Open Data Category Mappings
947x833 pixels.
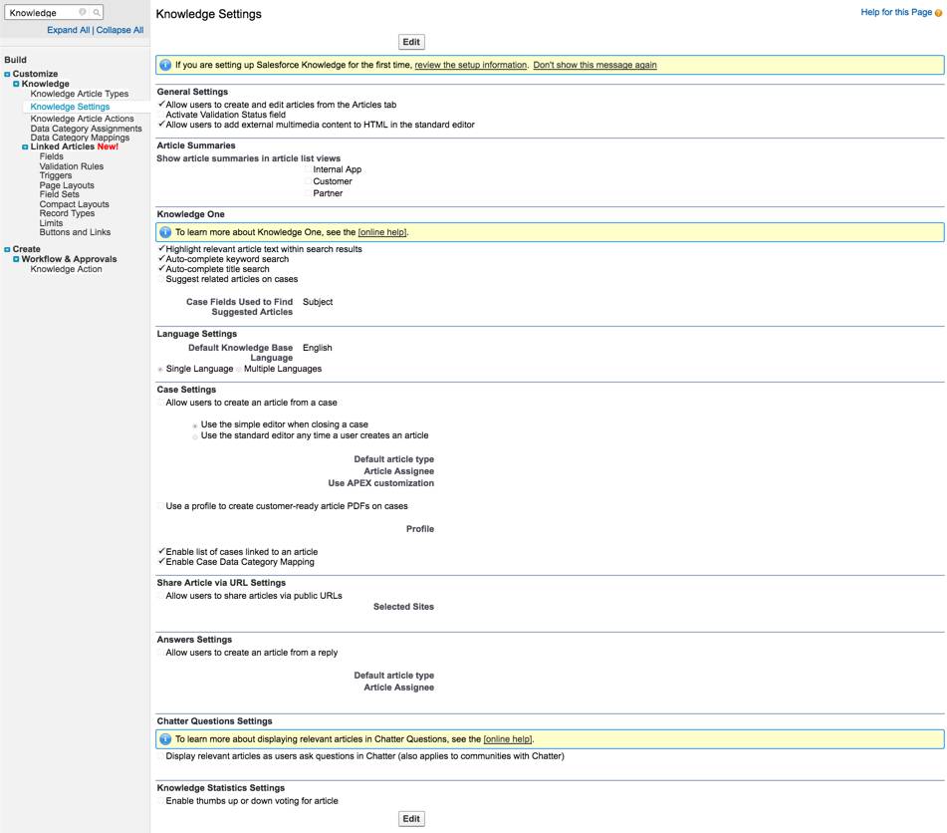[x=80, y=138]
